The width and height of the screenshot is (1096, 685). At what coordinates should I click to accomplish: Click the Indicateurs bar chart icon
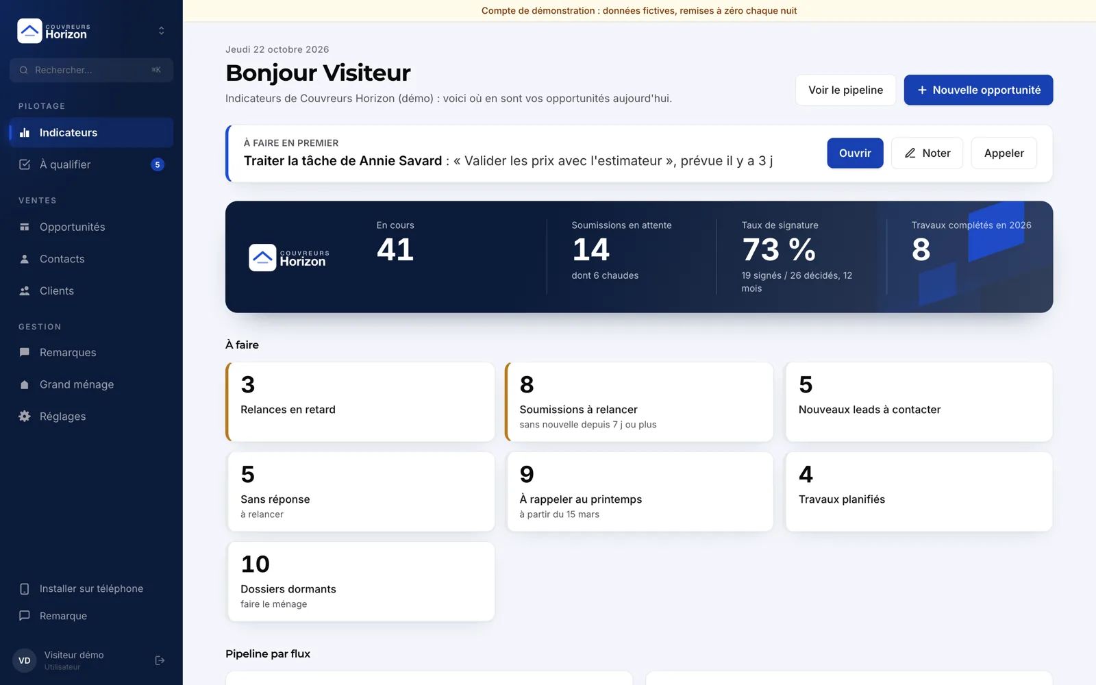(x=25, y=133)
